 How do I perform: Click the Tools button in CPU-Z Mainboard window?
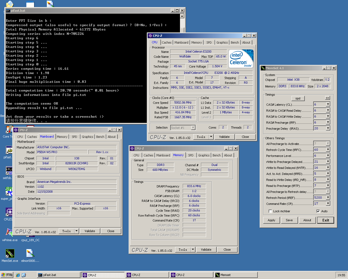66,231
